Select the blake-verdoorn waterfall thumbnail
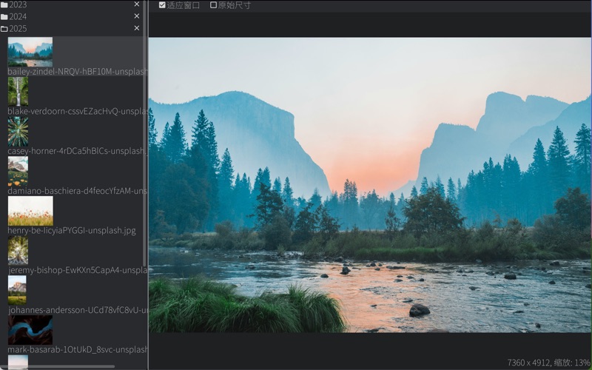The image size is (592, 370). (x=18, y=92)
